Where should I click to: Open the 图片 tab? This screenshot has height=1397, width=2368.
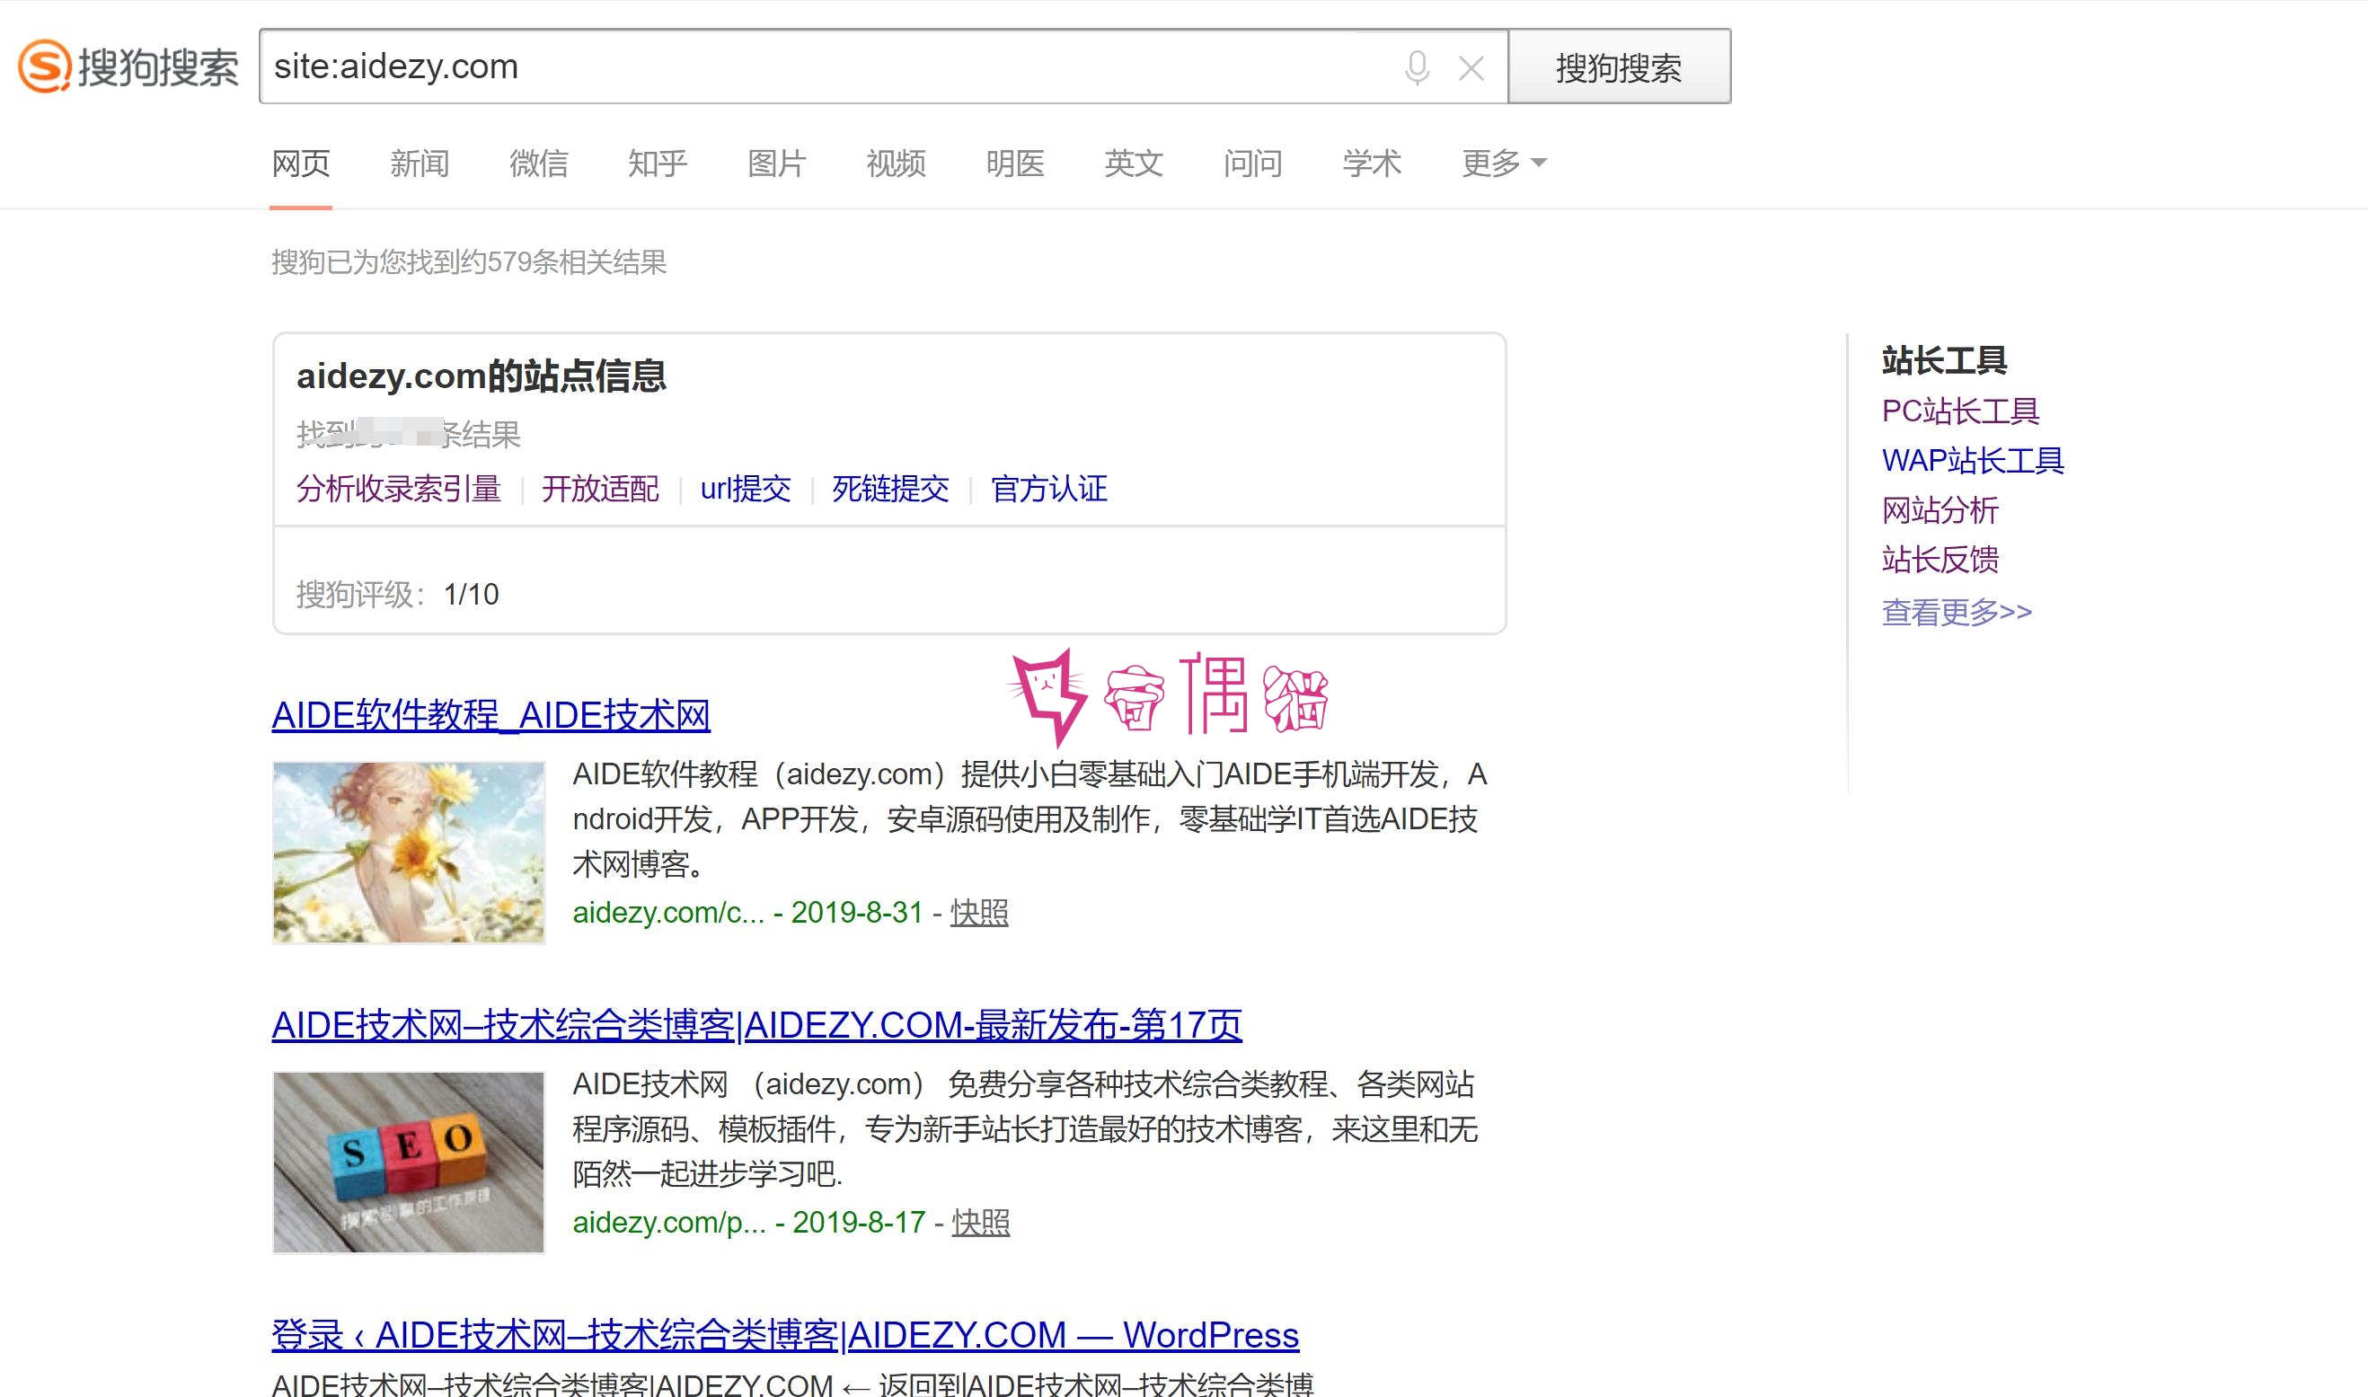(777, 163)
